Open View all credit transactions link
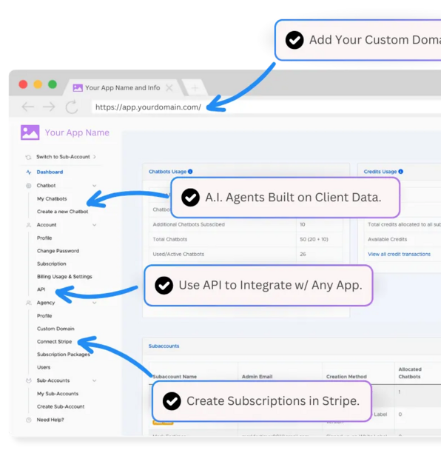Screen dimensions: 441x450 (x=399, y=255)
